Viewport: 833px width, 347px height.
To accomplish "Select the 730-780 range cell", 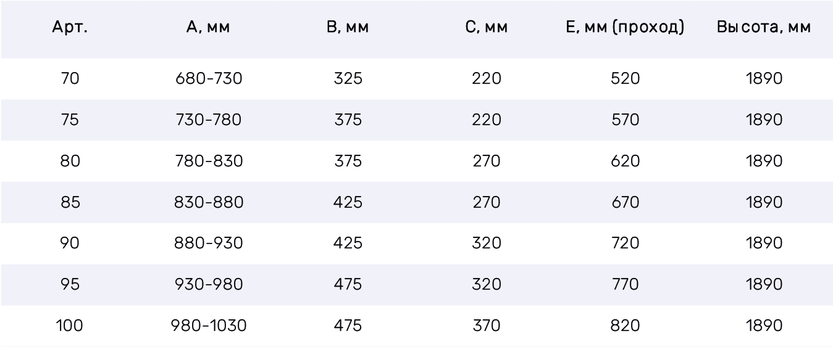I will [209, 120].
